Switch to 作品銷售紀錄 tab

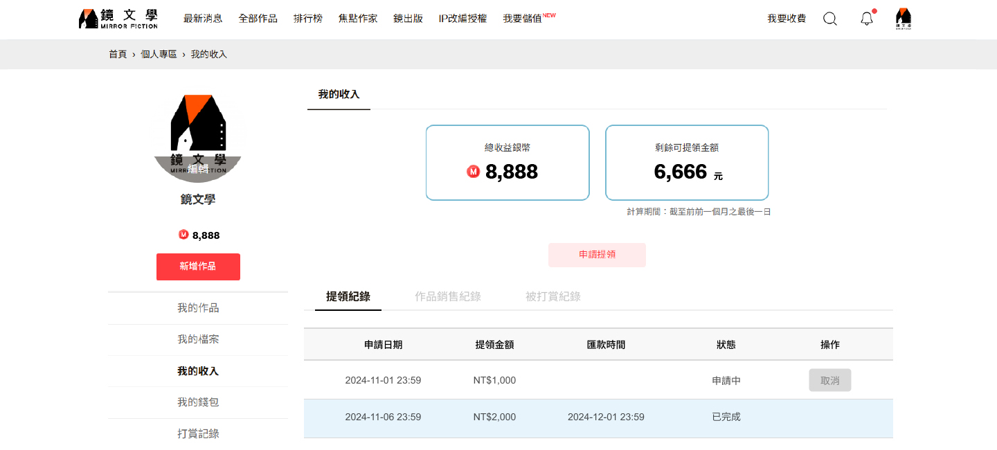coord(448,296)
